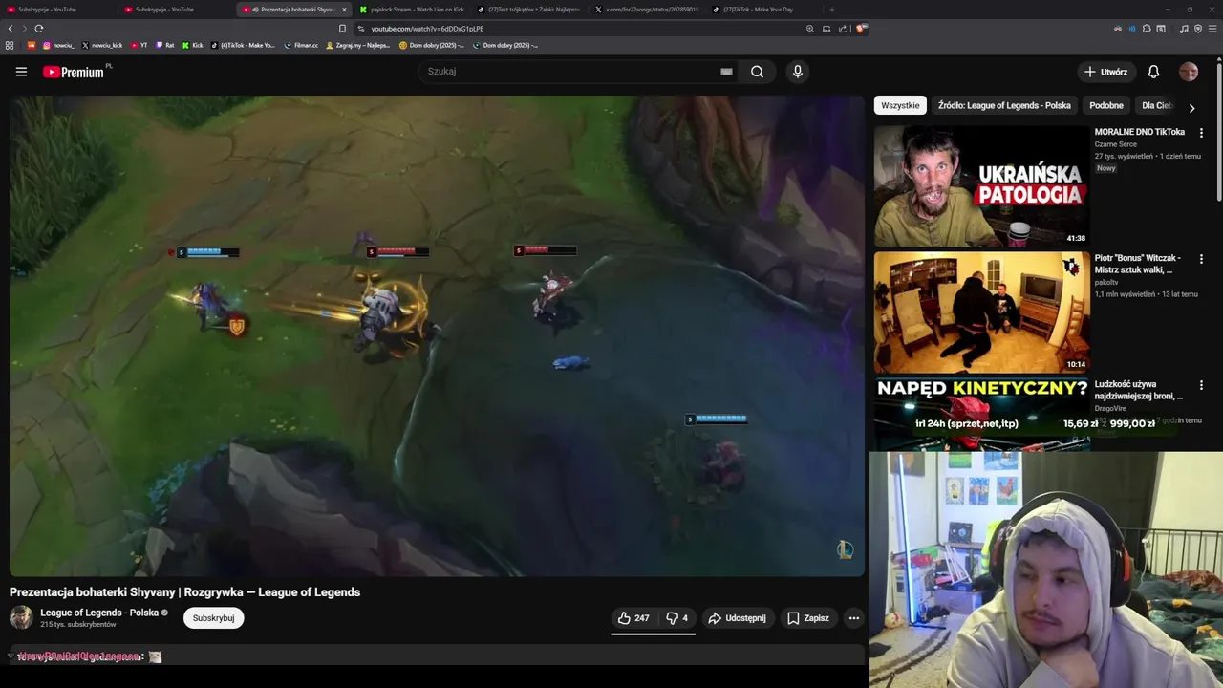Close the Prezentacja bohaterki Shyvany tab
The height and width of the screenshot is (688, 1223).
[344, 10]
